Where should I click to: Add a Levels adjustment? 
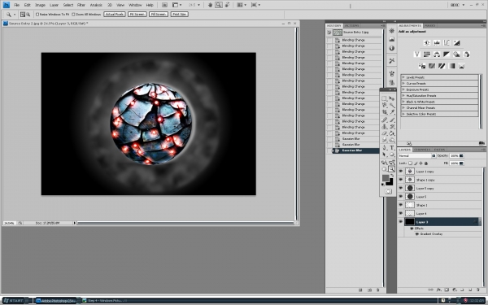tap(437, 42)
